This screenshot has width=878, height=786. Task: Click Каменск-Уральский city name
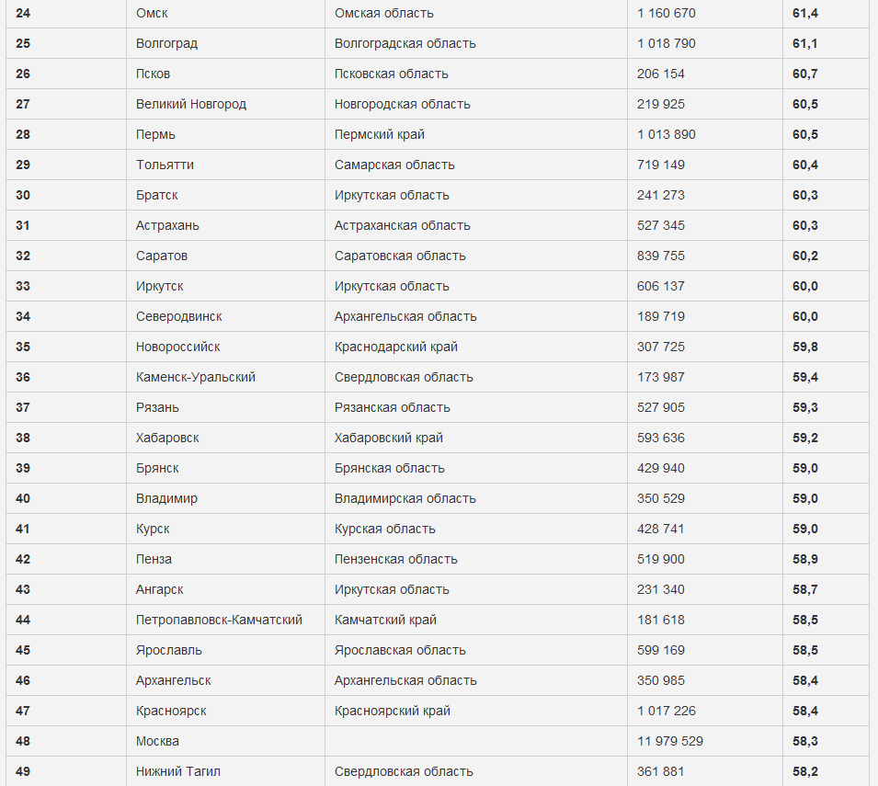[x=195, y=377]
